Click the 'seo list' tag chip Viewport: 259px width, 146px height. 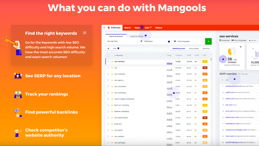(254, 40)
